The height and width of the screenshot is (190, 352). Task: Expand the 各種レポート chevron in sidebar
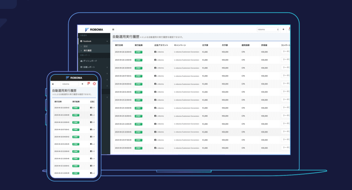click(107, 67)
